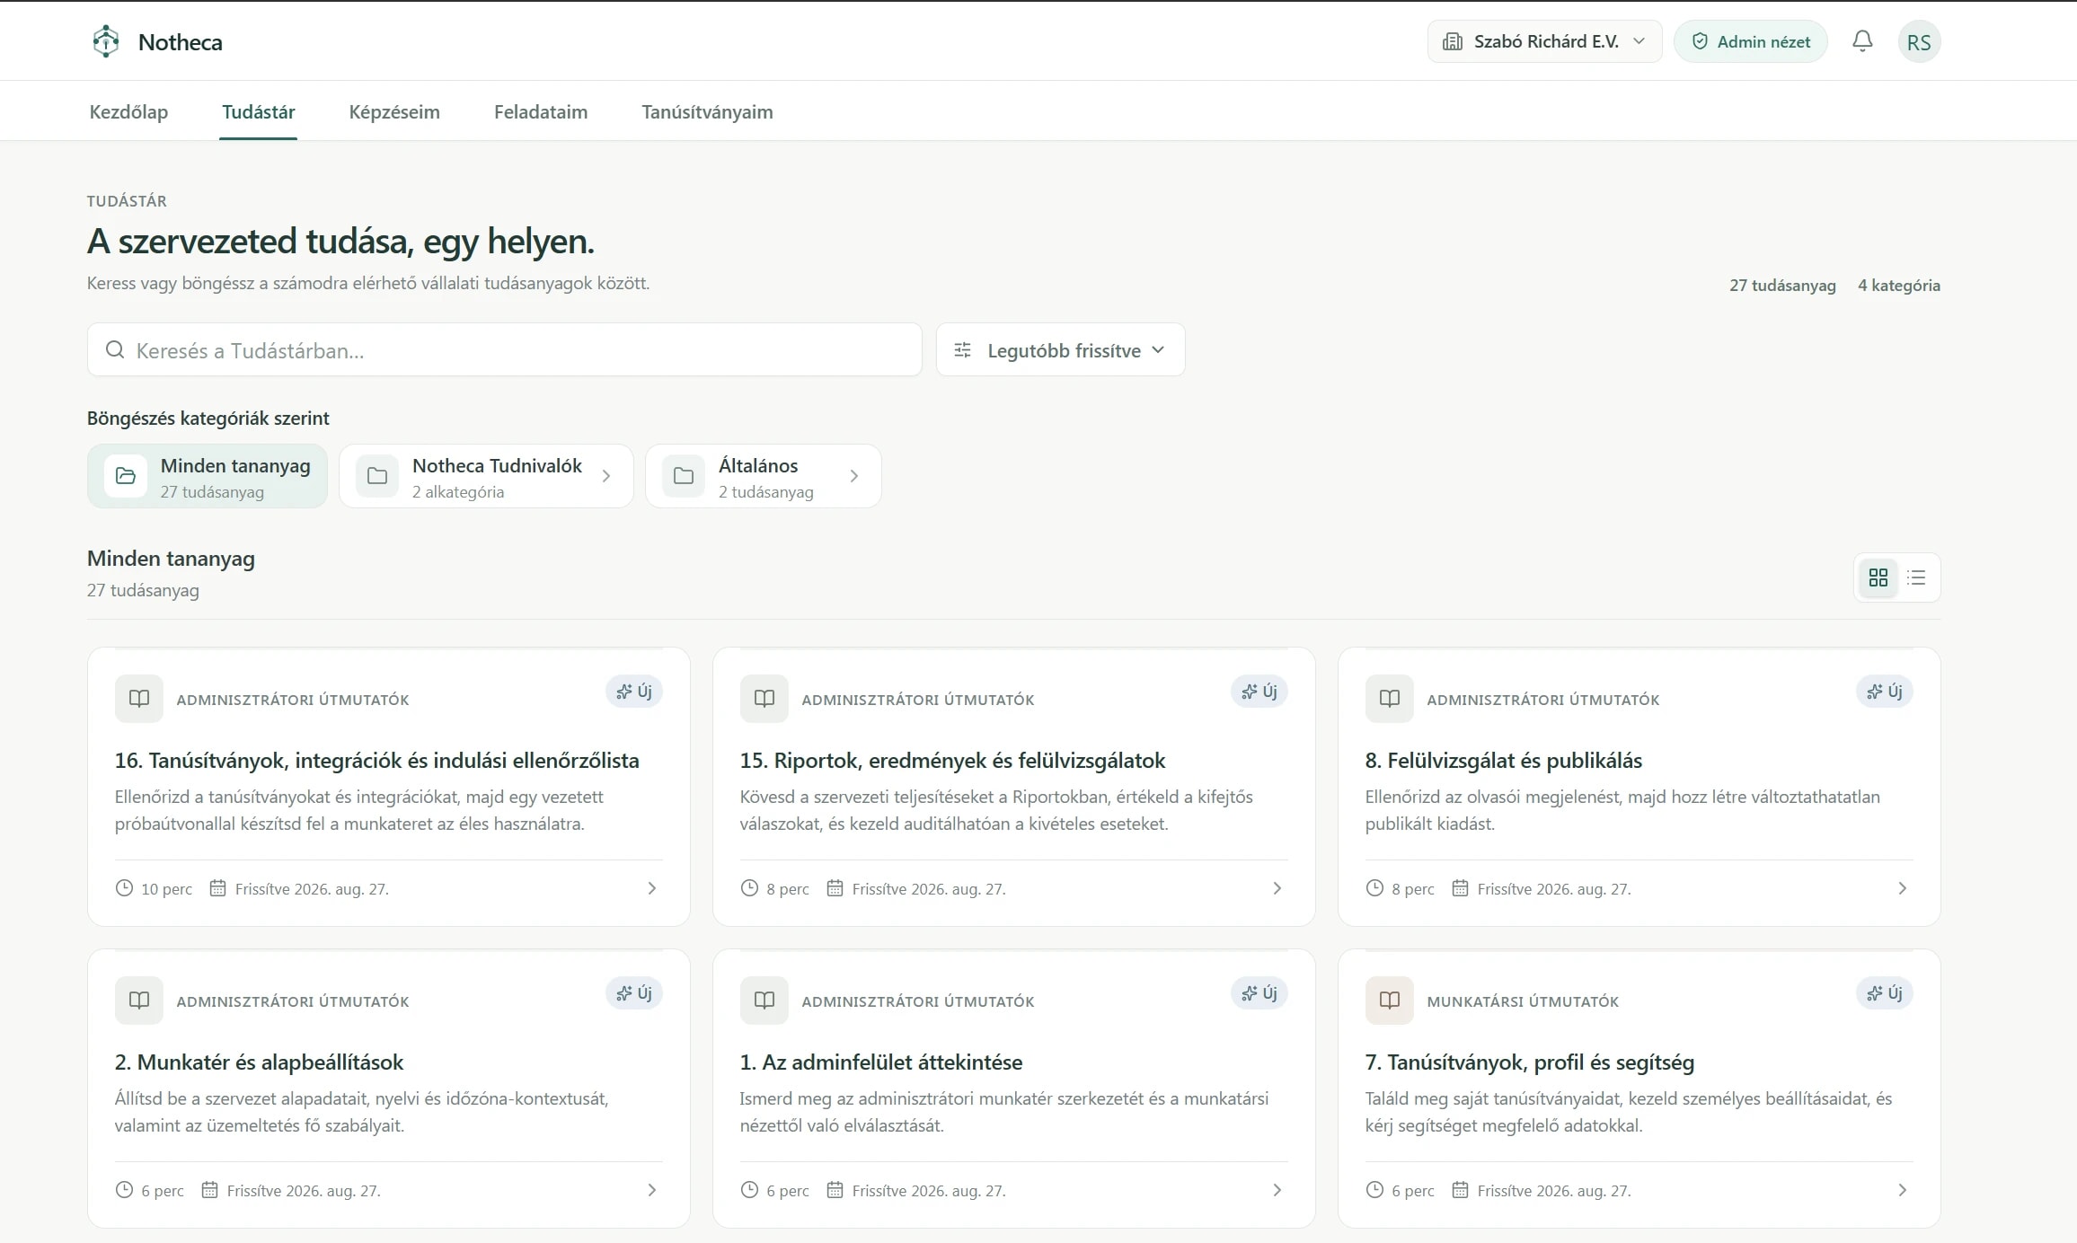Click the Keresés a Tudástárban search field
2077x1243 pixels.
505,350
